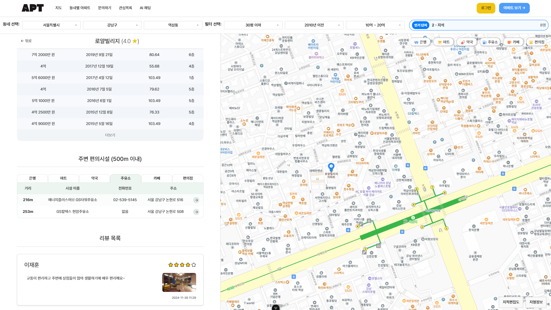This screenshot has height=310, width=551.
Task: Show 카페 markers on the map
Action: (513, 42)
